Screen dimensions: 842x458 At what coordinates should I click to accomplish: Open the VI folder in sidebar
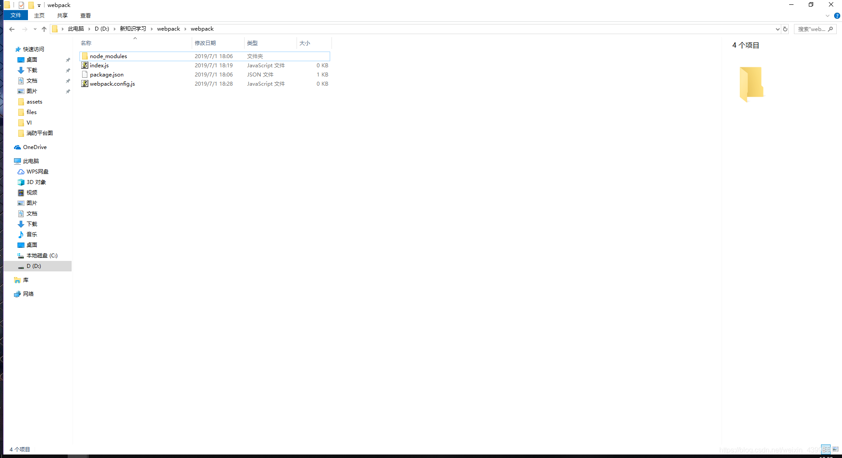29,123
